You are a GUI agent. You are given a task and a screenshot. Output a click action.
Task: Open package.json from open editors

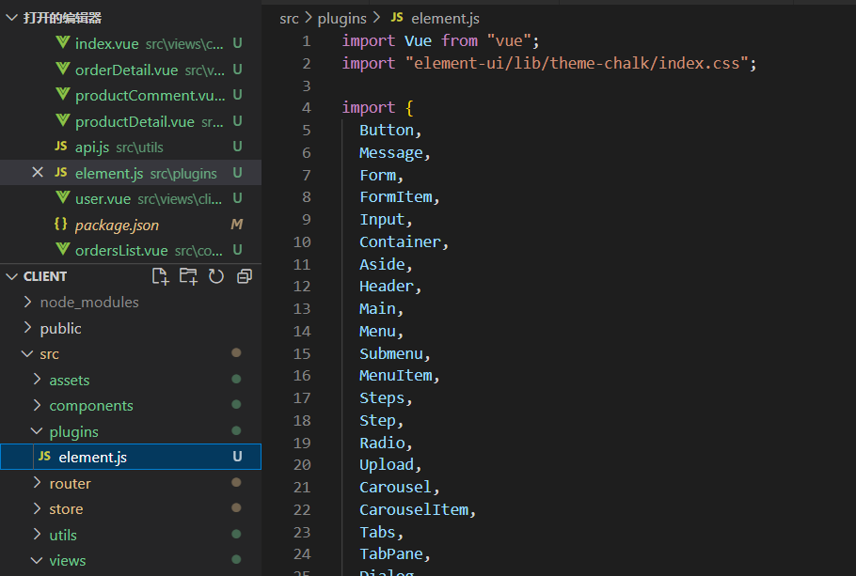[131, 225]
